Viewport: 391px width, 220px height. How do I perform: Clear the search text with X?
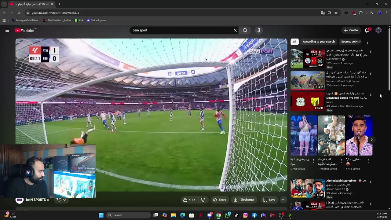point(235,30)
